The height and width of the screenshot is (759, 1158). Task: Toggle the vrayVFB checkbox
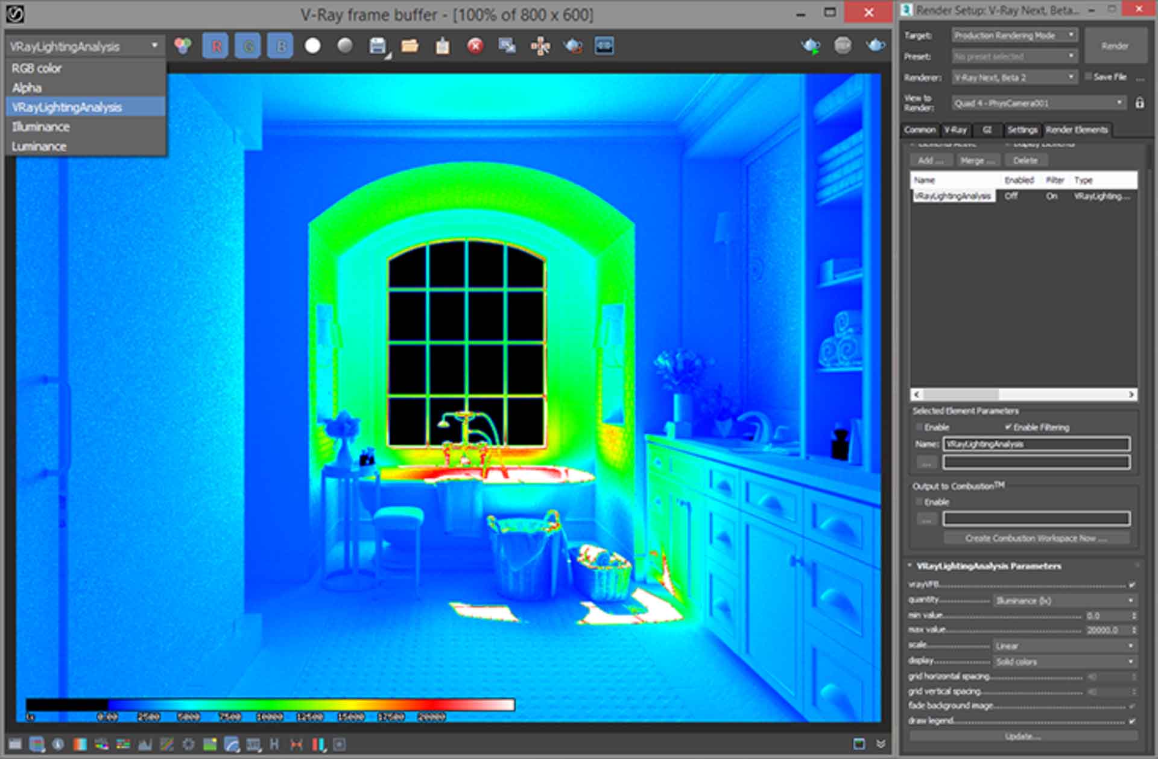click(x=1131, y=585)
